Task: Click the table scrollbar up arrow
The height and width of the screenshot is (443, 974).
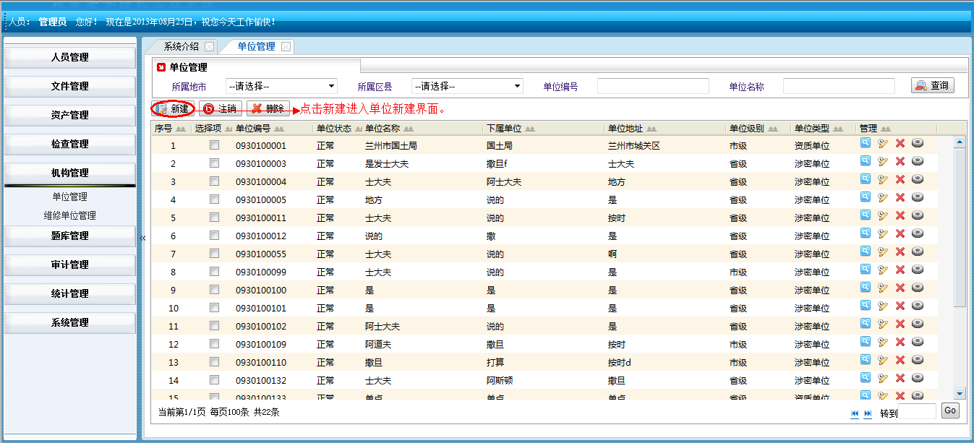Action: tap(960, 142)
